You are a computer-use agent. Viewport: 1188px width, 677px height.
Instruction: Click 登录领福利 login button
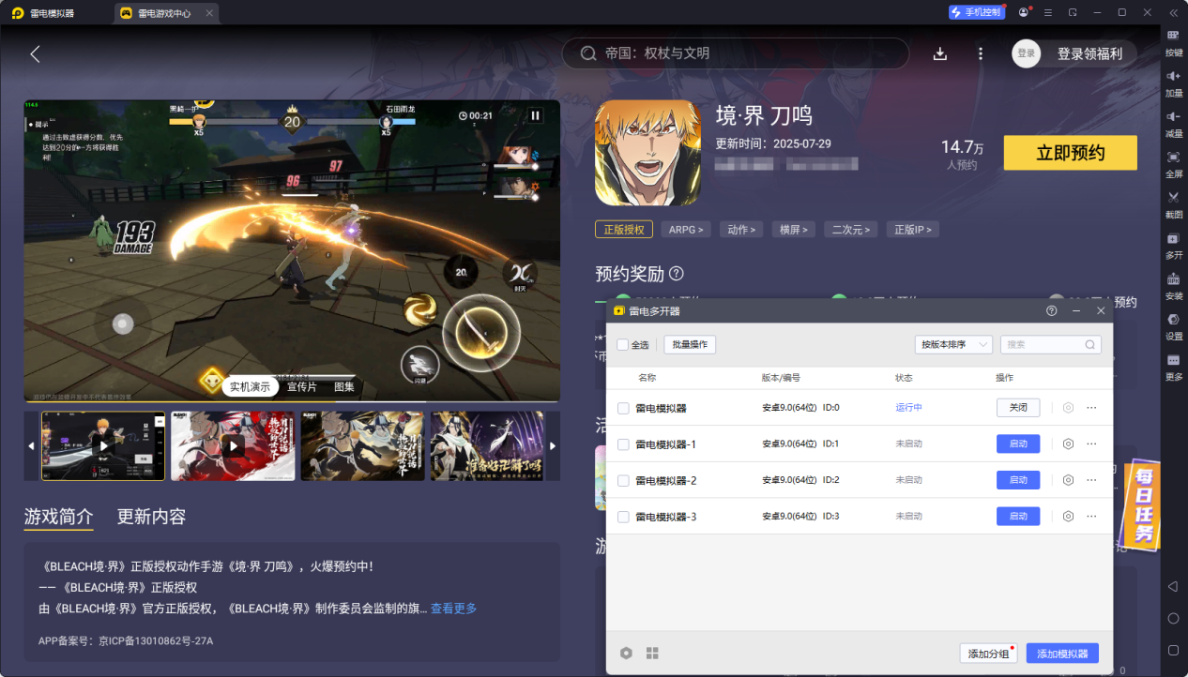click(1089, 53)
